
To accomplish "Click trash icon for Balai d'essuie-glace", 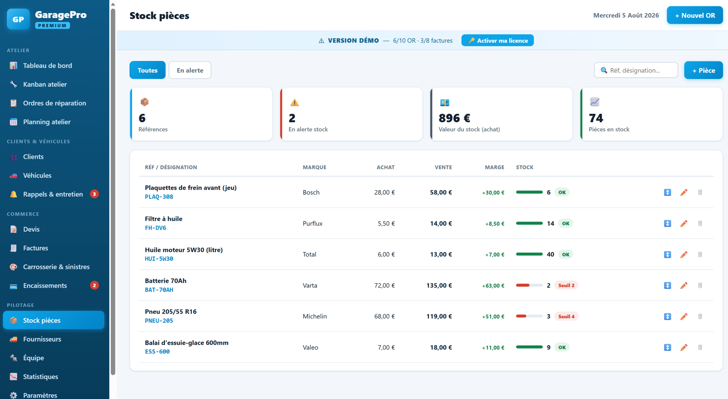I will point(700,348).
